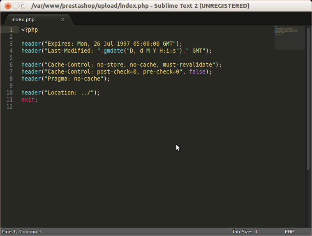Open the Tab Size: 4 selector
This screenshot has height=236, width=312.
pos(245,231)
